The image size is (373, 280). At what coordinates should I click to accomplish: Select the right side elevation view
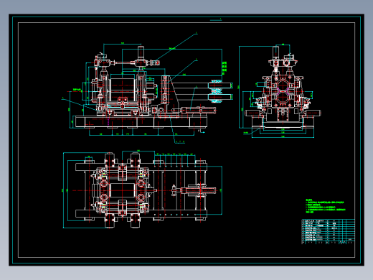click(280, 91)
